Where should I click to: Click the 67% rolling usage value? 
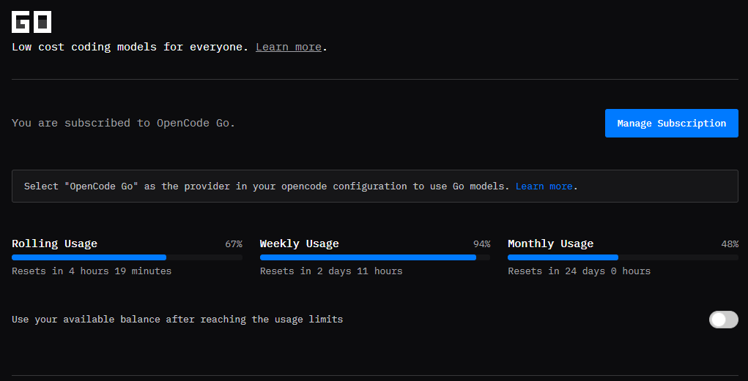click(234, 244)
